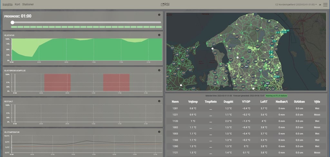Sort table by VT-DP column header
Image resolution: width=330 pixels, height=157 pixels.
pyautogui.click(x=246, y=102)
